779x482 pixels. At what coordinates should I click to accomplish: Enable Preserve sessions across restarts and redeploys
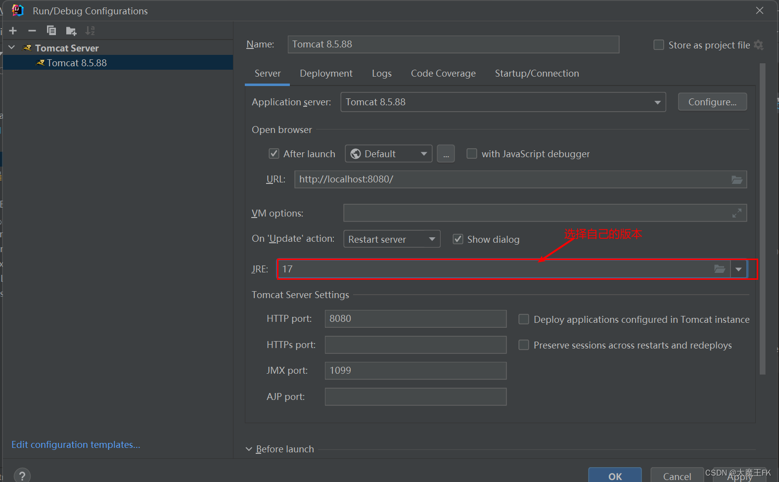click(524, 345)
